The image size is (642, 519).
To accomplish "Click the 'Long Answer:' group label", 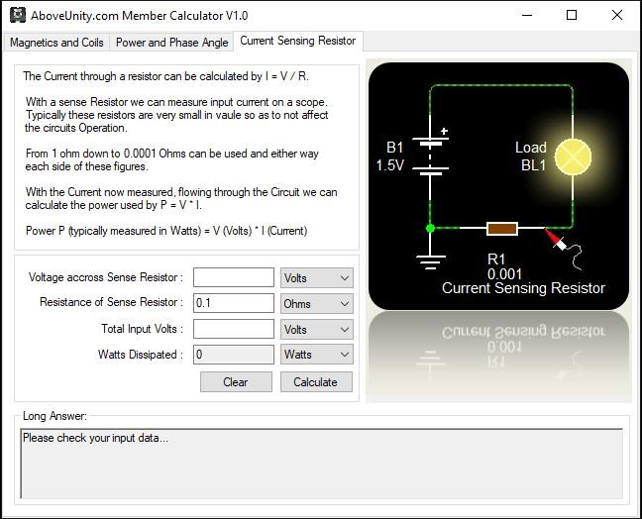I will (x=54, y=416).
